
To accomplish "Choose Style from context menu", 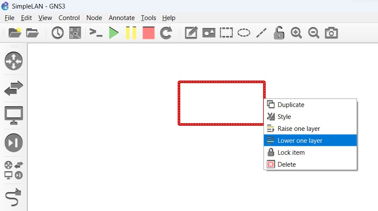I will coord(310,117).
